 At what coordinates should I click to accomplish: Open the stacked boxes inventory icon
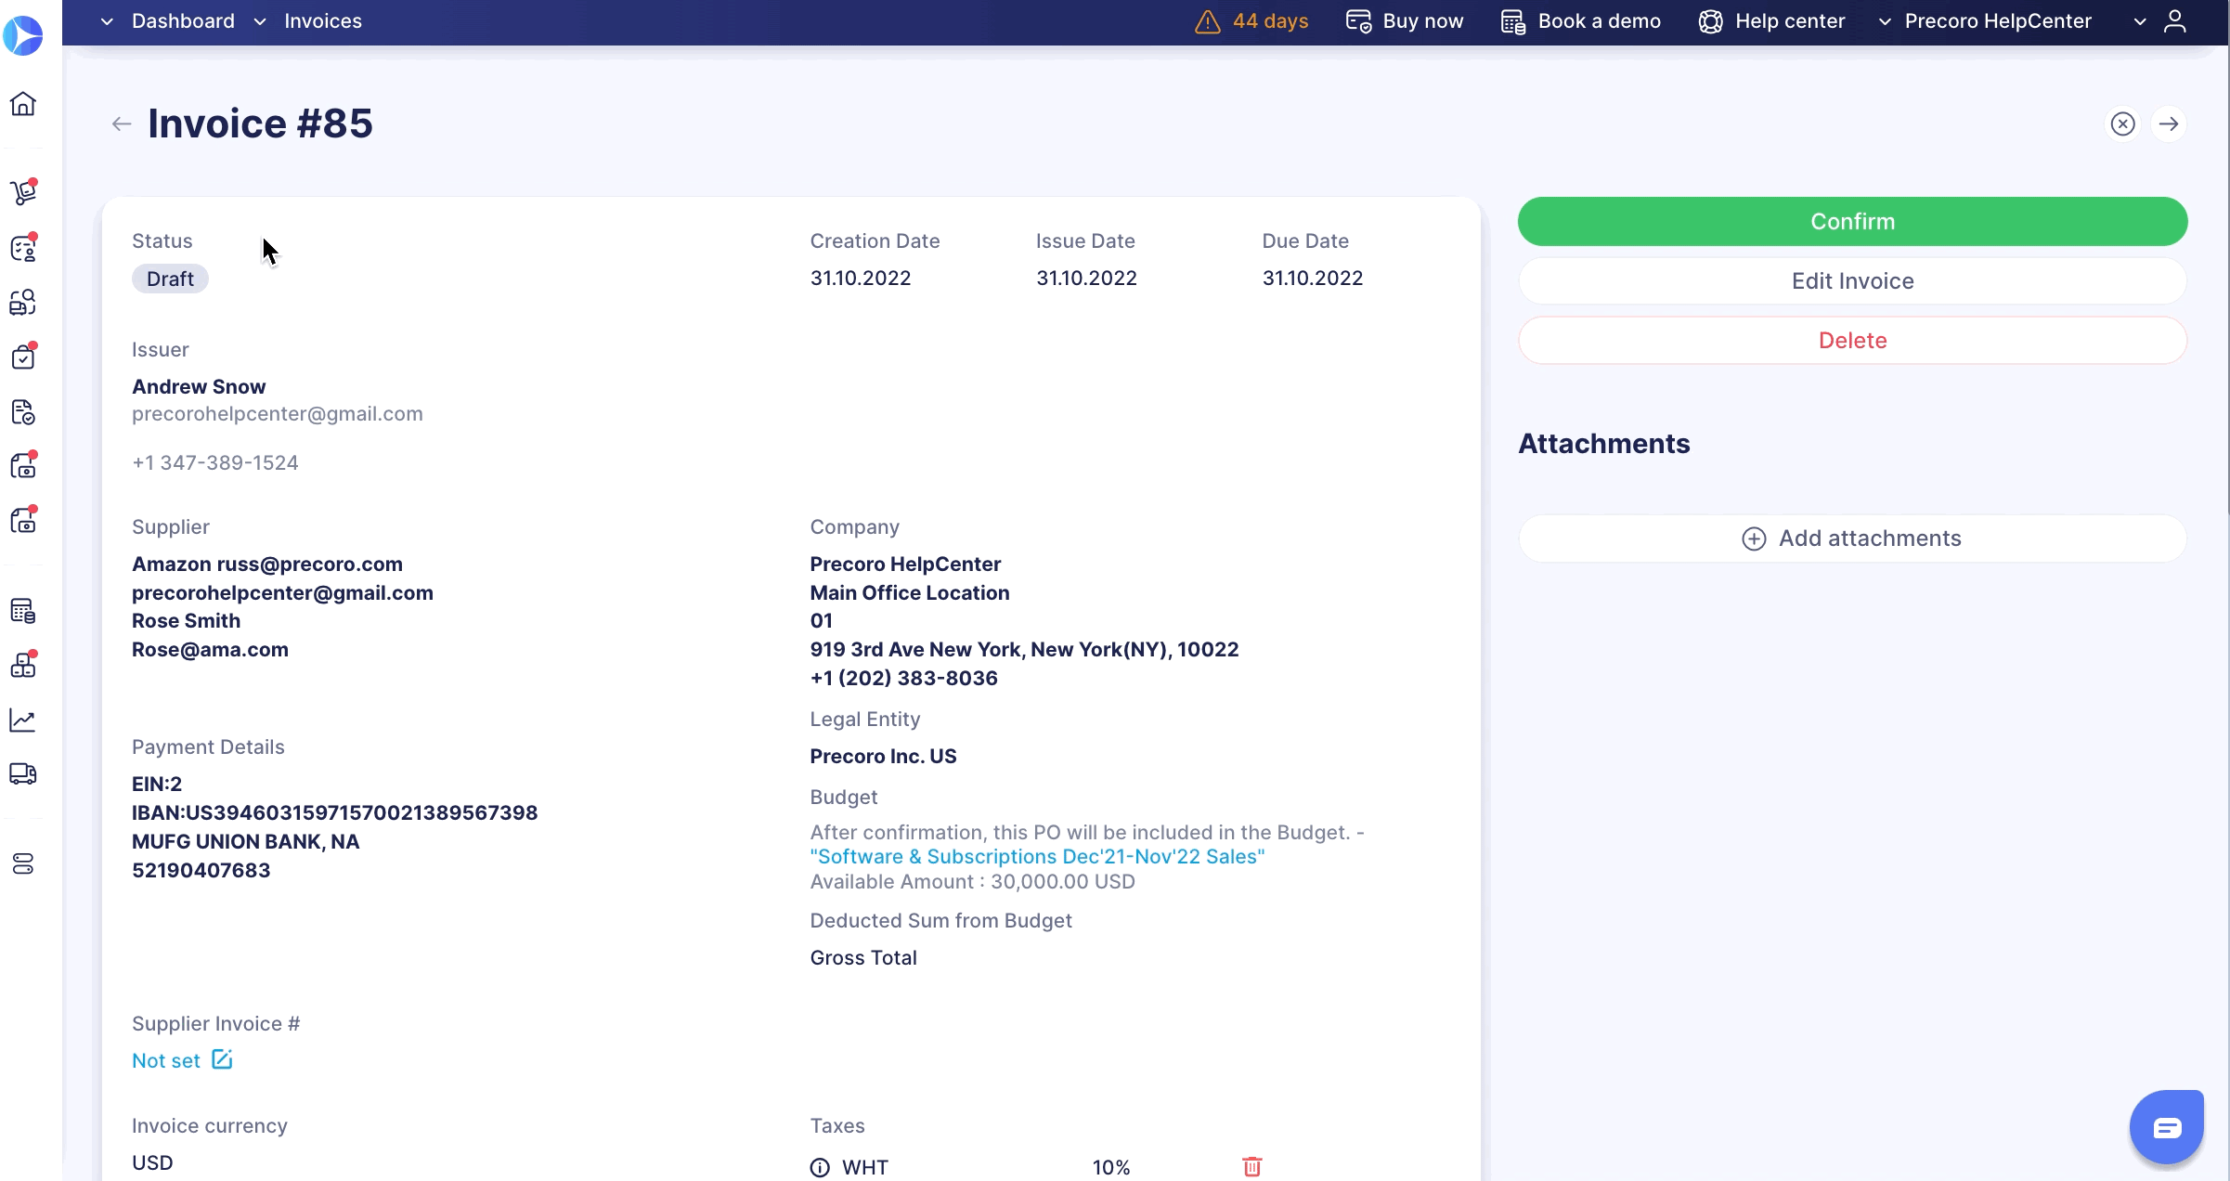[x=23, y=665]
